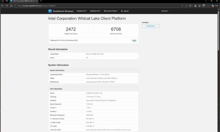Expand the Geekbench 6 dropdown menu
This screenshot has height=132, width=220.
(x=82, y=11)
